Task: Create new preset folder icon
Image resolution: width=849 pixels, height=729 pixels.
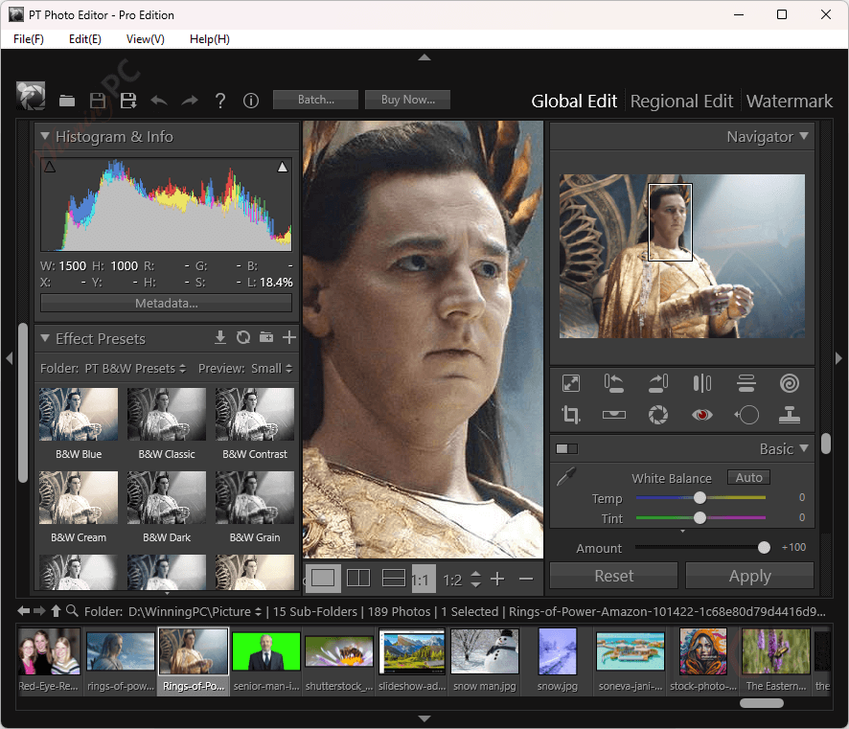Action: [x=266, y=338]
